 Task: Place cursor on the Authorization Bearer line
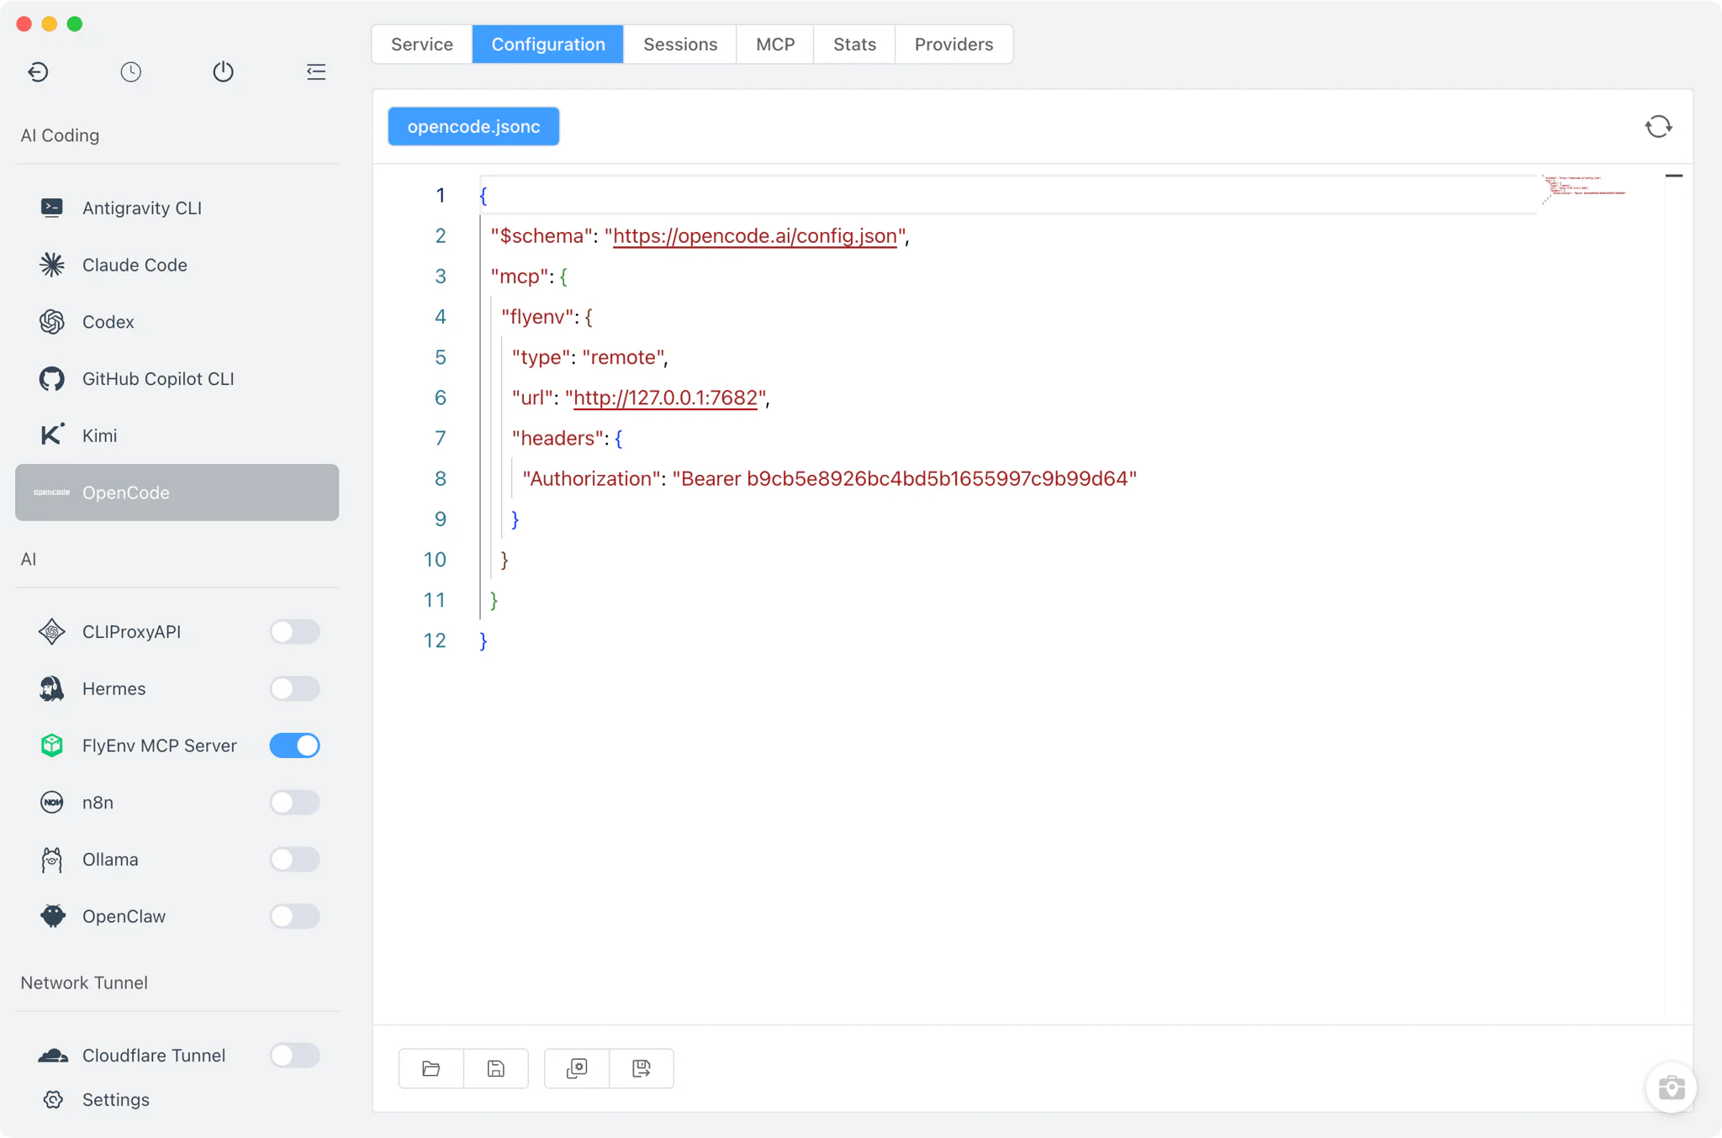coord(829,479)
